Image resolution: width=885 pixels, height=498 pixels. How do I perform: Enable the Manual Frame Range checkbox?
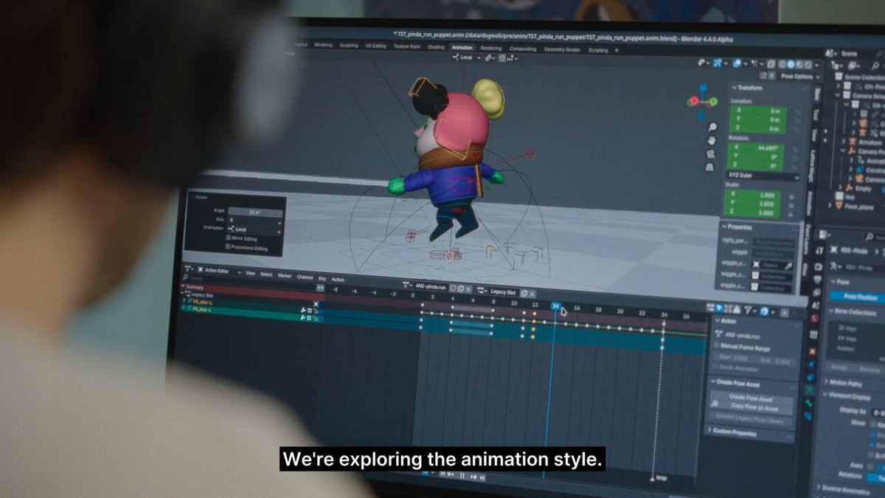pyautogui.click(x=717, y=345)
